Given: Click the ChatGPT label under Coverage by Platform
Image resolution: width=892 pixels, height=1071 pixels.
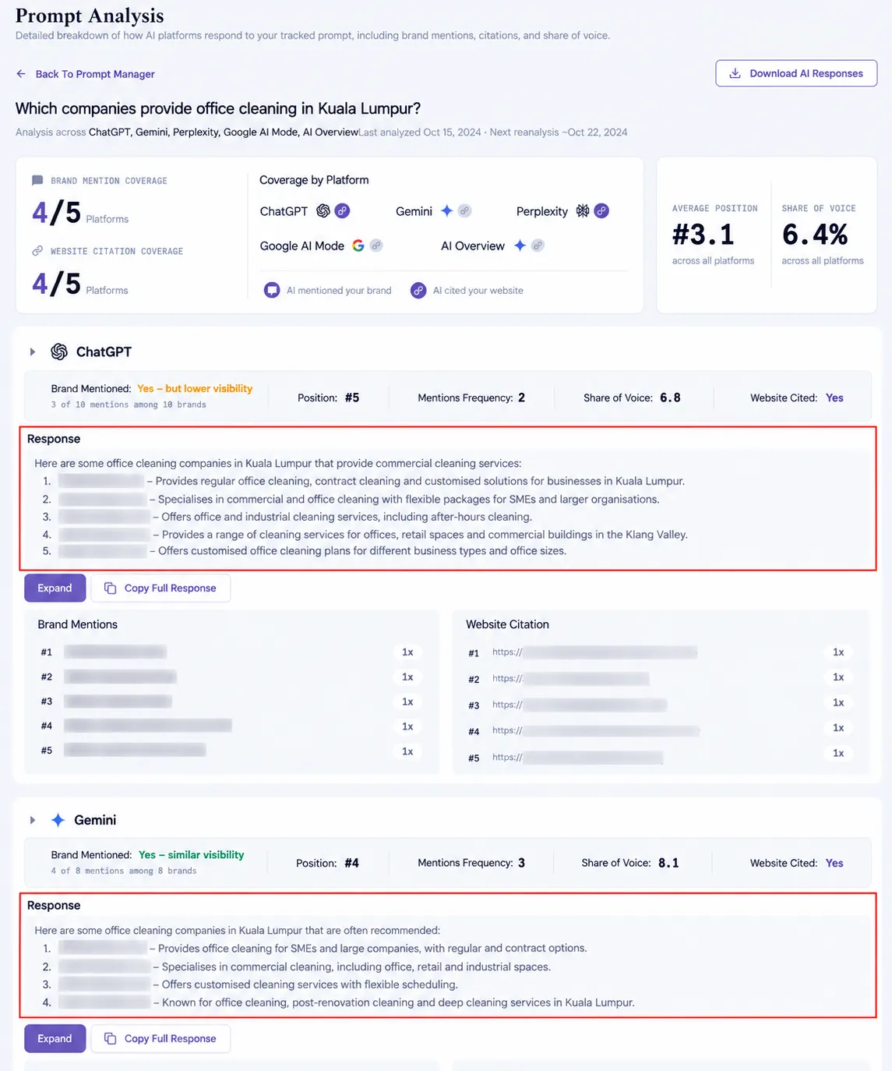Looking at the screenshot, I should point(284,211).
